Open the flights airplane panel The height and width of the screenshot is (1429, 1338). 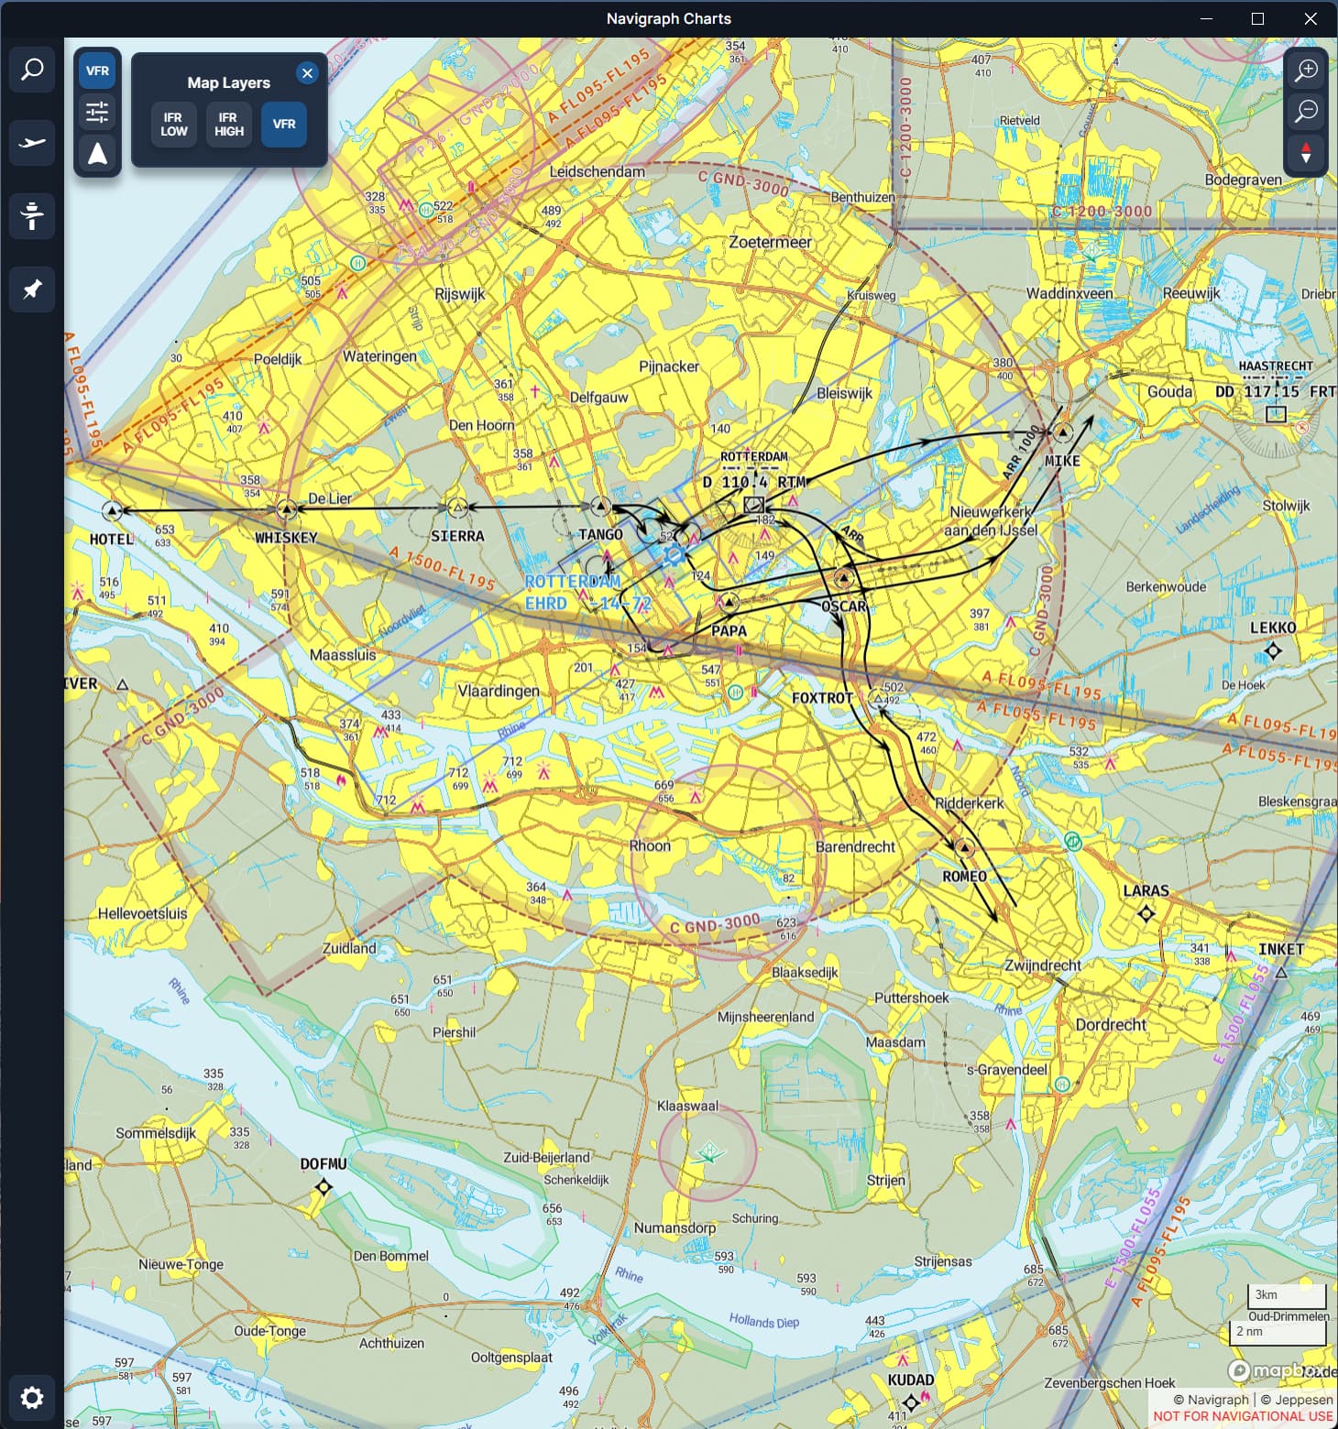[32, 143]
